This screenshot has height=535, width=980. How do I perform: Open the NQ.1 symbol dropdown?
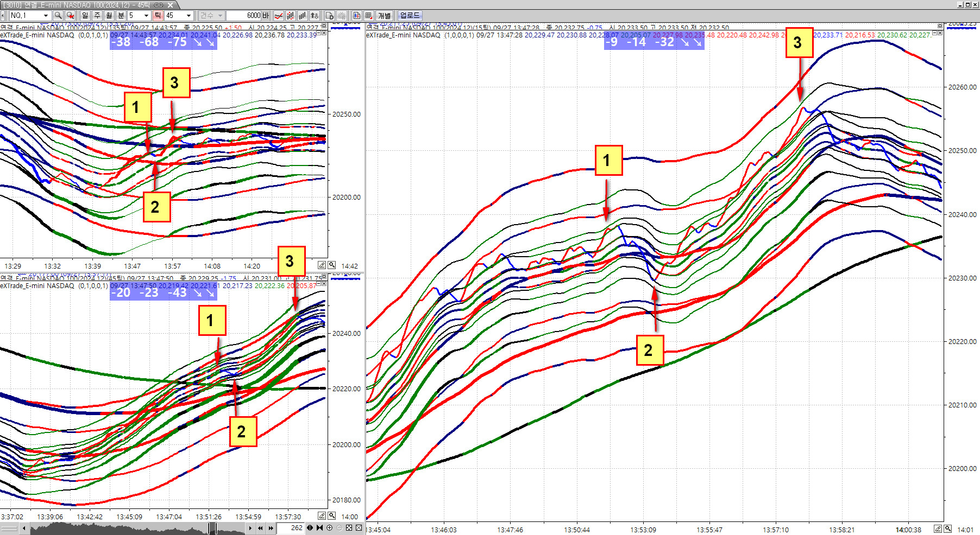point(46,16)
